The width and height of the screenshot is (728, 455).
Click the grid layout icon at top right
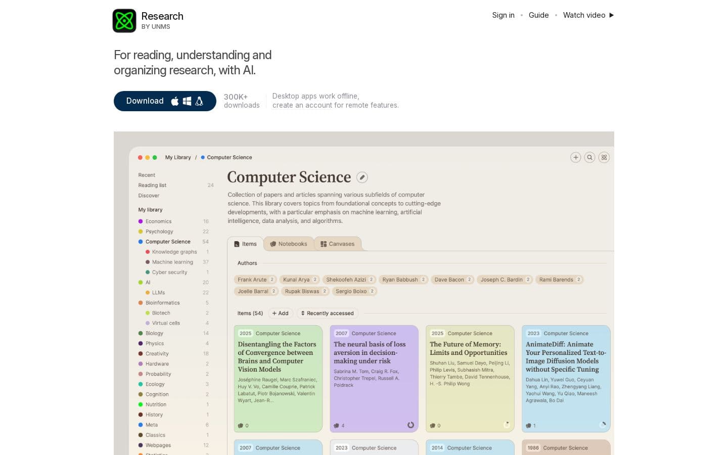(x=604, y=158)
